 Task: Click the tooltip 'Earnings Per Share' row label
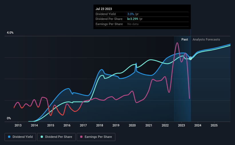(109, 24)
